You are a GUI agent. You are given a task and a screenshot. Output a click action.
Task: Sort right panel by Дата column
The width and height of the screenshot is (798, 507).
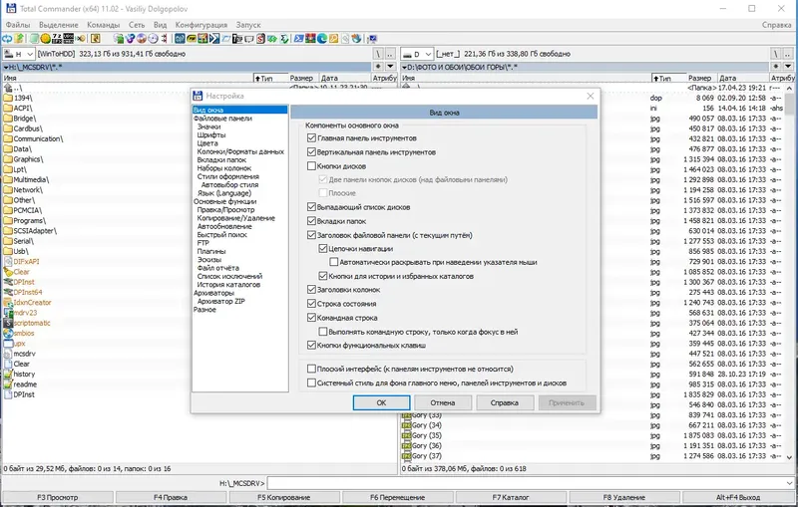(x=742, y=78)
